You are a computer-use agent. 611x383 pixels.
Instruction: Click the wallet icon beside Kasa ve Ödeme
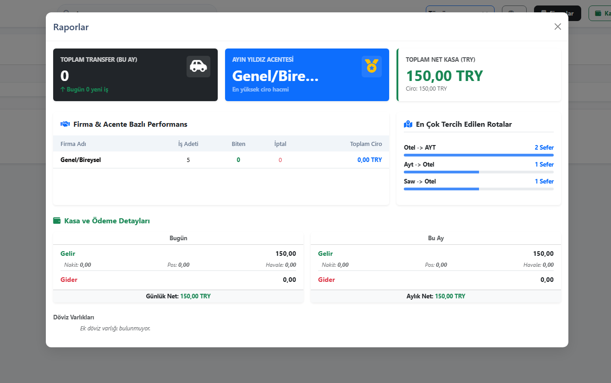tap(57, 221)
